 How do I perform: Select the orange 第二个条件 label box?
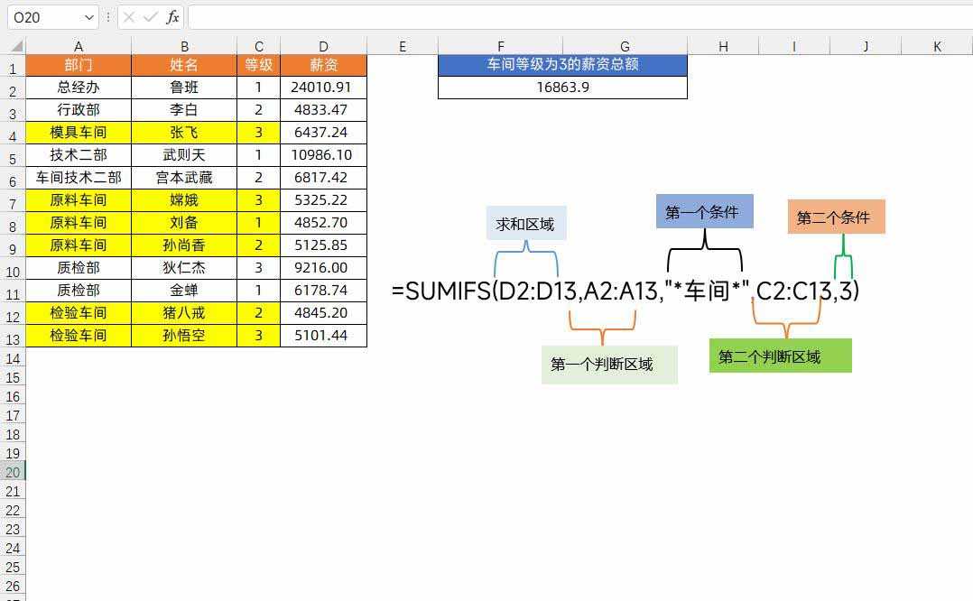[x=836, y=217]
